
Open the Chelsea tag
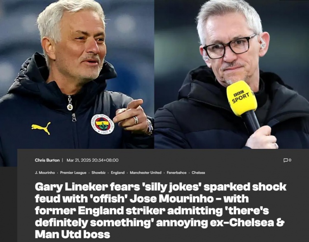198,173
